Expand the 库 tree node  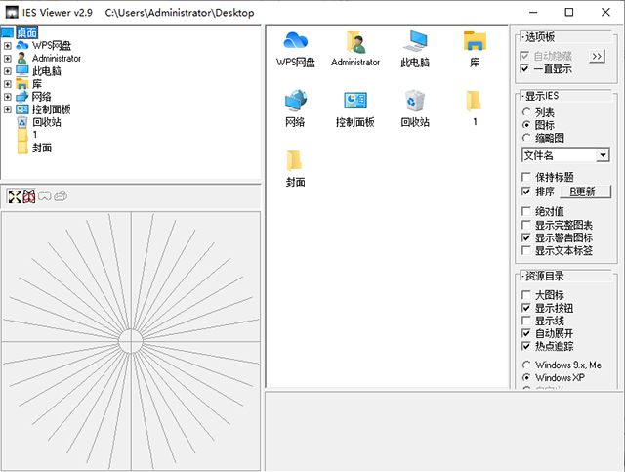(8, 84)
